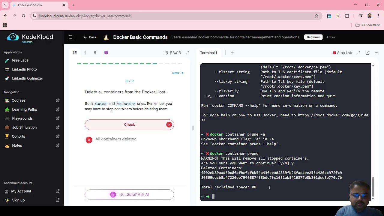Show the hint lightbulb icon
Viewport: 384px width, 216px height.
95,53
